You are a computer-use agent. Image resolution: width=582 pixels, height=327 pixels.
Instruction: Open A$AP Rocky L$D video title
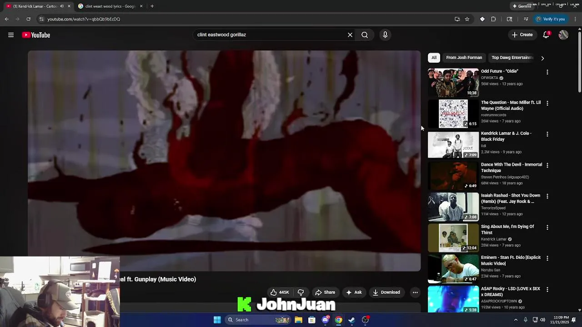(511, 292)
